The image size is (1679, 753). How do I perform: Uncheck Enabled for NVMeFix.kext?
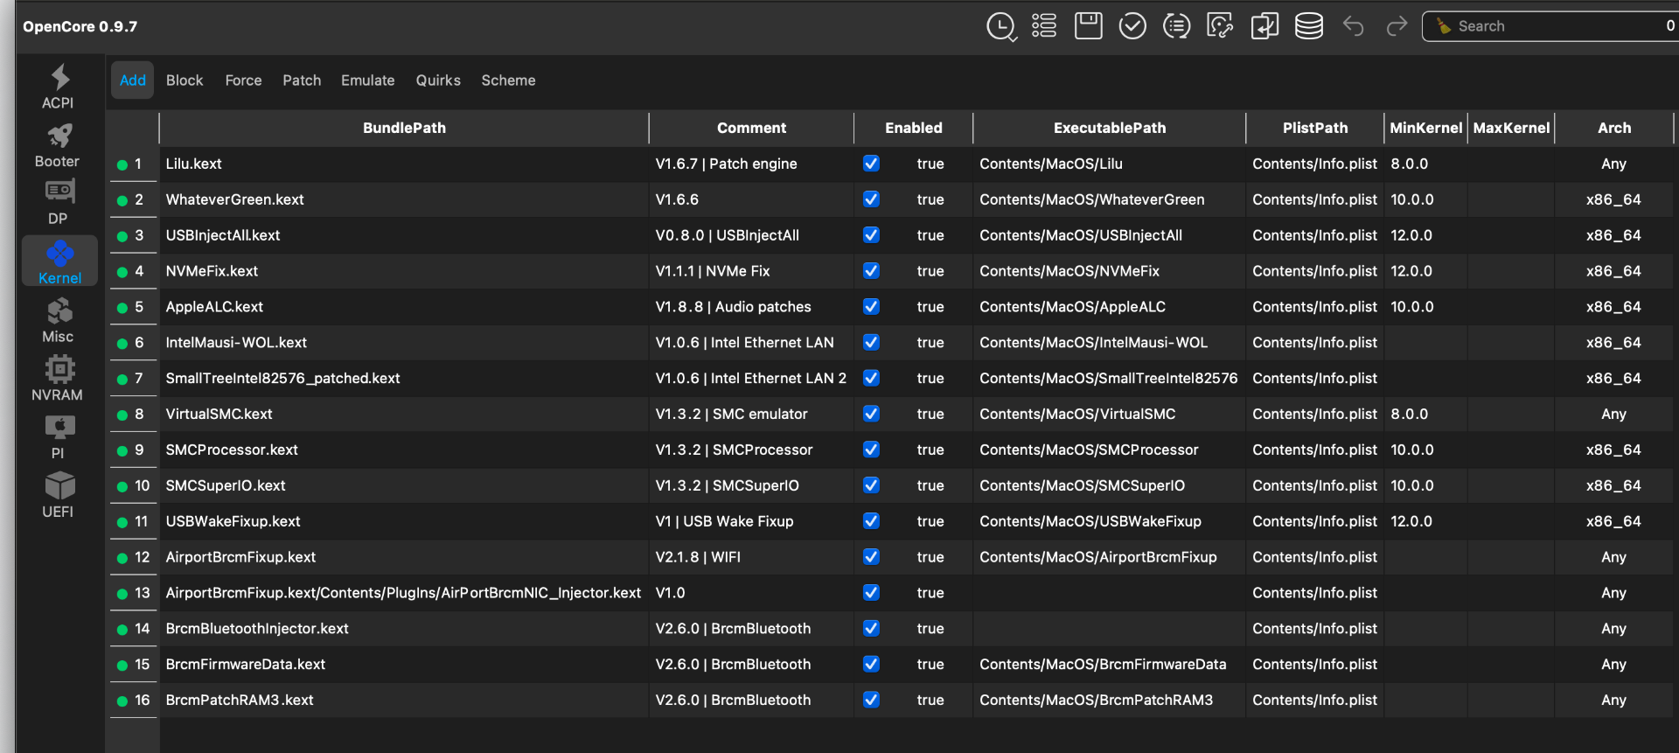(x=871, y=271)
